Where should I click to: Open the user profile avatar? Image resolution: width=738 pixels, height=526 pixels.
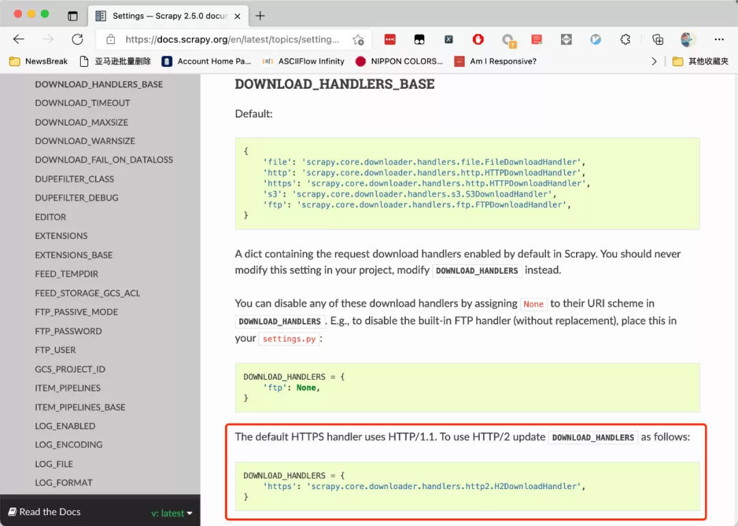click(687, 40)
